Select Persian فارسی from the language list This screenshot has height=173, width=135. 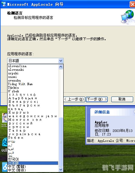point(33,153)
